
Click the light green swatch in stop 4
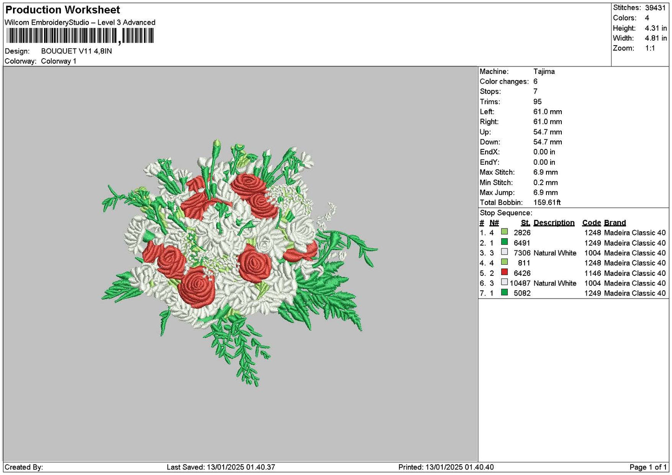coord(504,262)
